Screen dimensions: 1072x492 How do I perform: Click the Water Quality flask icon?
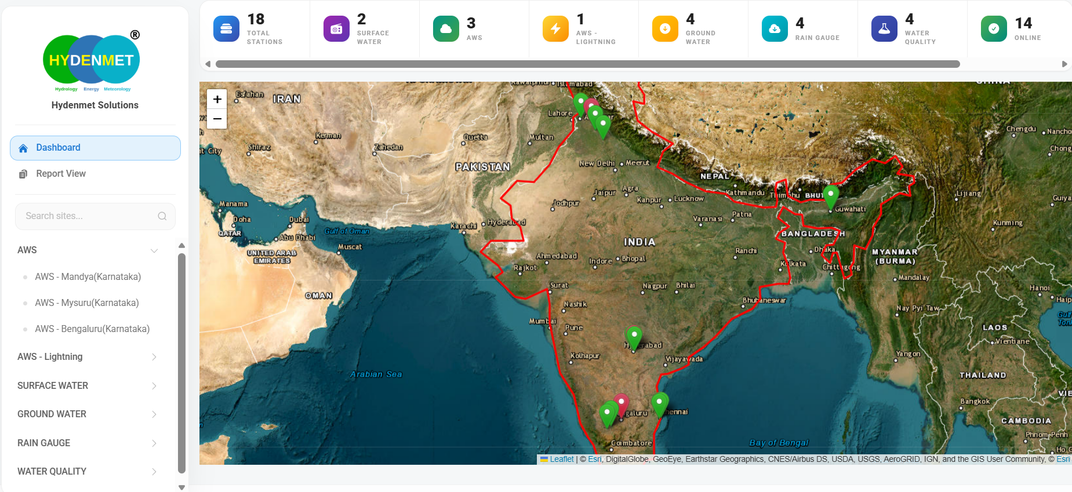[884, 29]
